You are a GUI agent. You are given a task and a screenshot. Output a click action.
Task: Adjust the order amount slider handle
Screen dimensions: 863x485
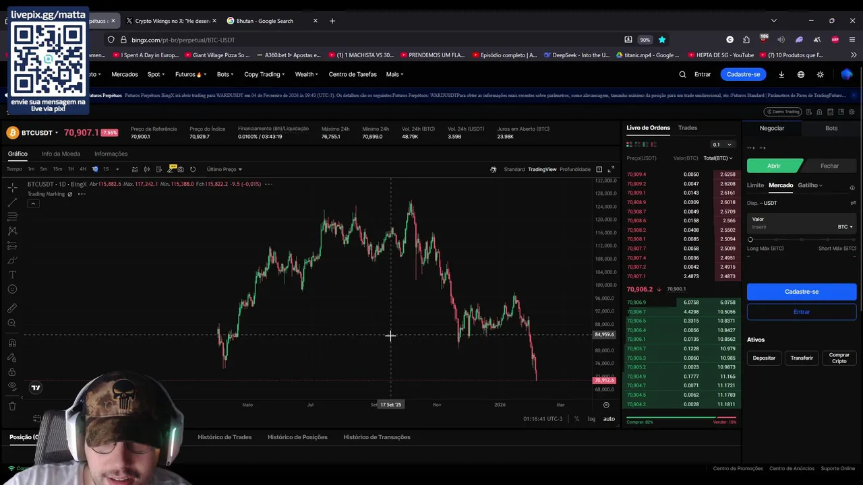point(750,240)
